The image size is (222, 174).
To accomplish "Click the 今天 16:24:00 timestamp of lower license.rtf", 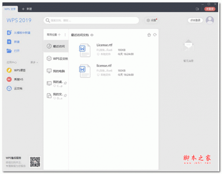I will pyautogui.click(x=126, y=75).
